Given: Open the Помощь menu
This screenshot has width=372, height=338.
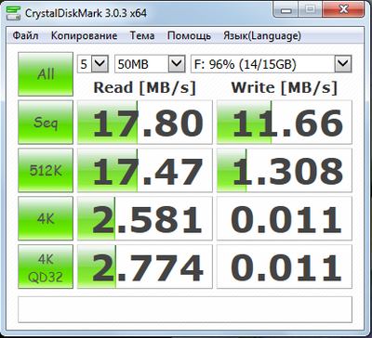Looking at the screenshot, I should point(189,36).
